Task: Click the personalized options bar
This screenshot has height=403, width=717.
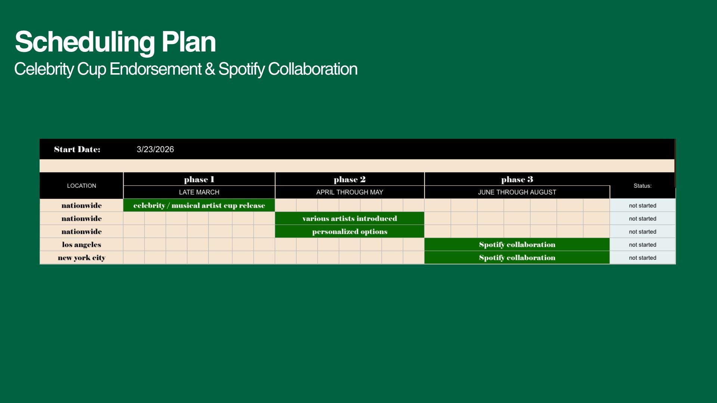Action: (x=350, y=231)
